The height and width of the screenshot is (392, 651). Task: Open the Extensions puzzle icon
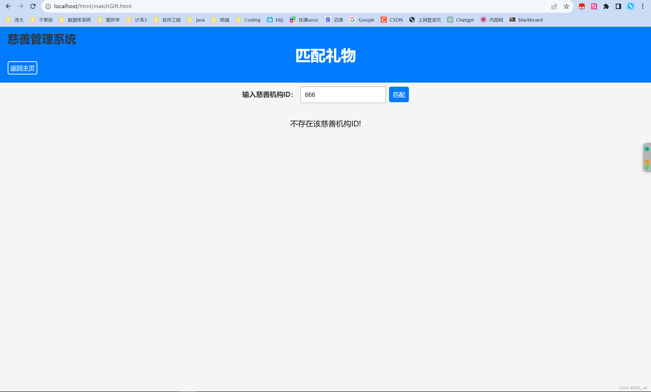(x=606, y=6)
